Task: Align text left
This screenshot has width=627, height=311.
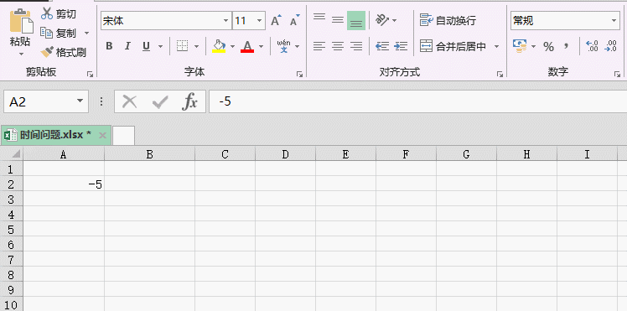Action: click(319, 46)
